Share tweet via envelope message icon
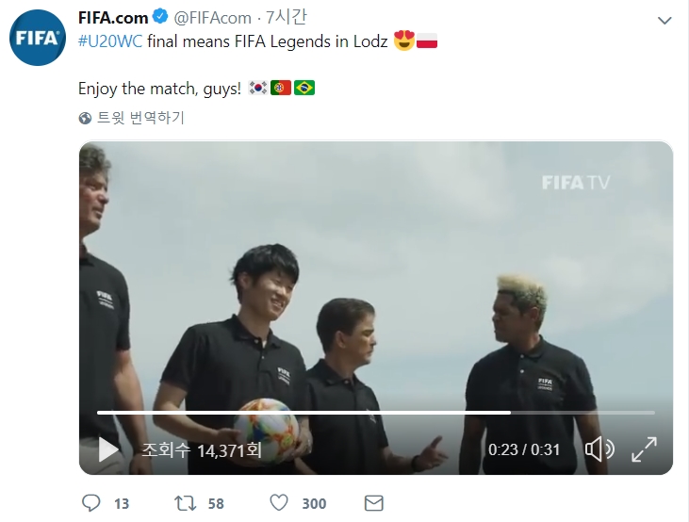 coord(374,503)
